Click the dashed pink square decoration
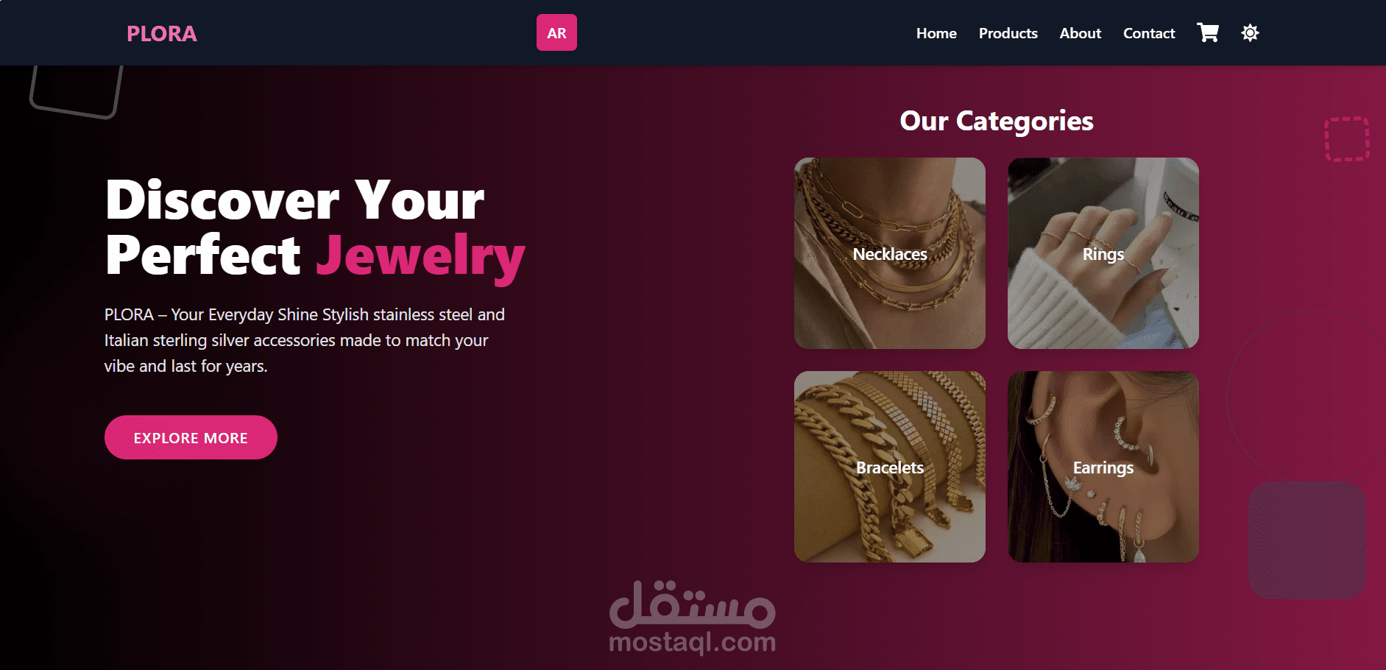This screenshot has height=670, width=1386. (1347, 138)
